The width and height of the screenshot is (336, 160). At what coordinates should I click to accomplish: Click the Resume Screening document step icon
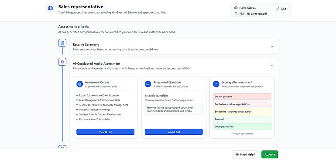(62, 43)
